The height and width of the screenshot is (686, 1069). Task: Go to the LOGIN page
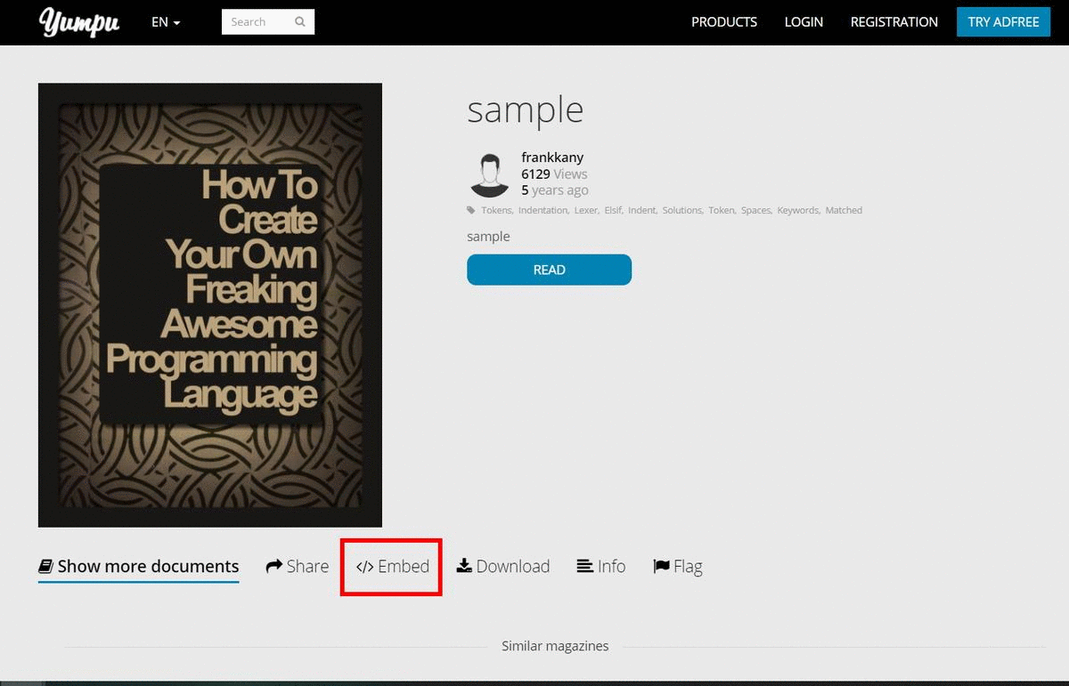click(804, 22)
